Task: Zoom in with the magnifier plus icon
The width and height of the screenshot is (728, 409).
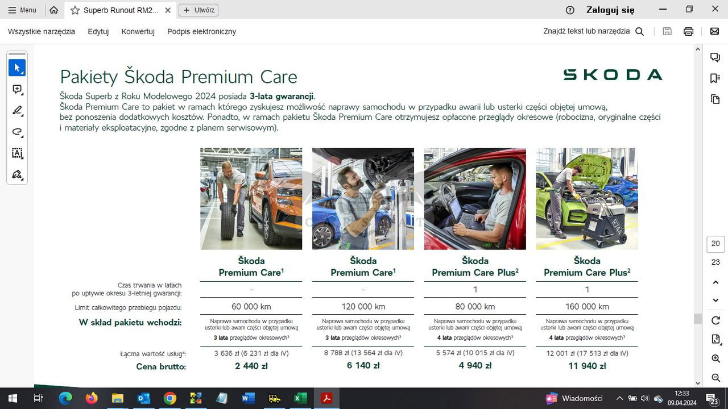Action: 715,358
